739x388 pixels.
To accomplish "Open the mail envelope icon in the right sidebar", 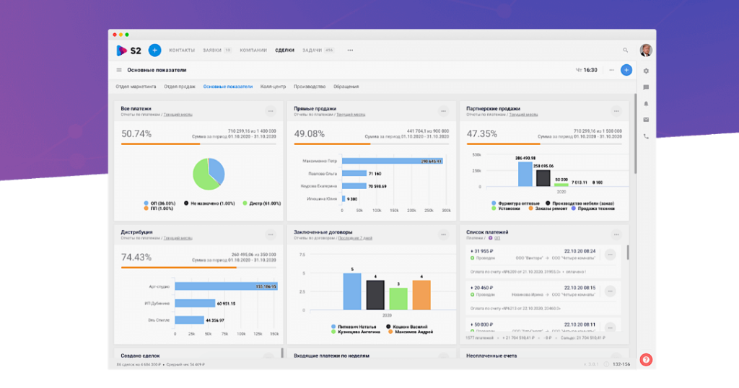I will (x=646, y=120).
